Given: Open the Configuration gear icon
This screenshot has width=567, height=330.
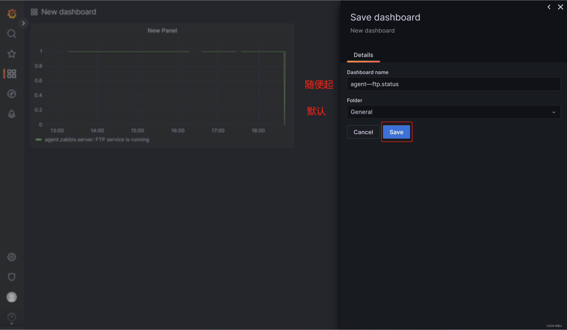Looking at the screenshot, I should tap(12, 257).
